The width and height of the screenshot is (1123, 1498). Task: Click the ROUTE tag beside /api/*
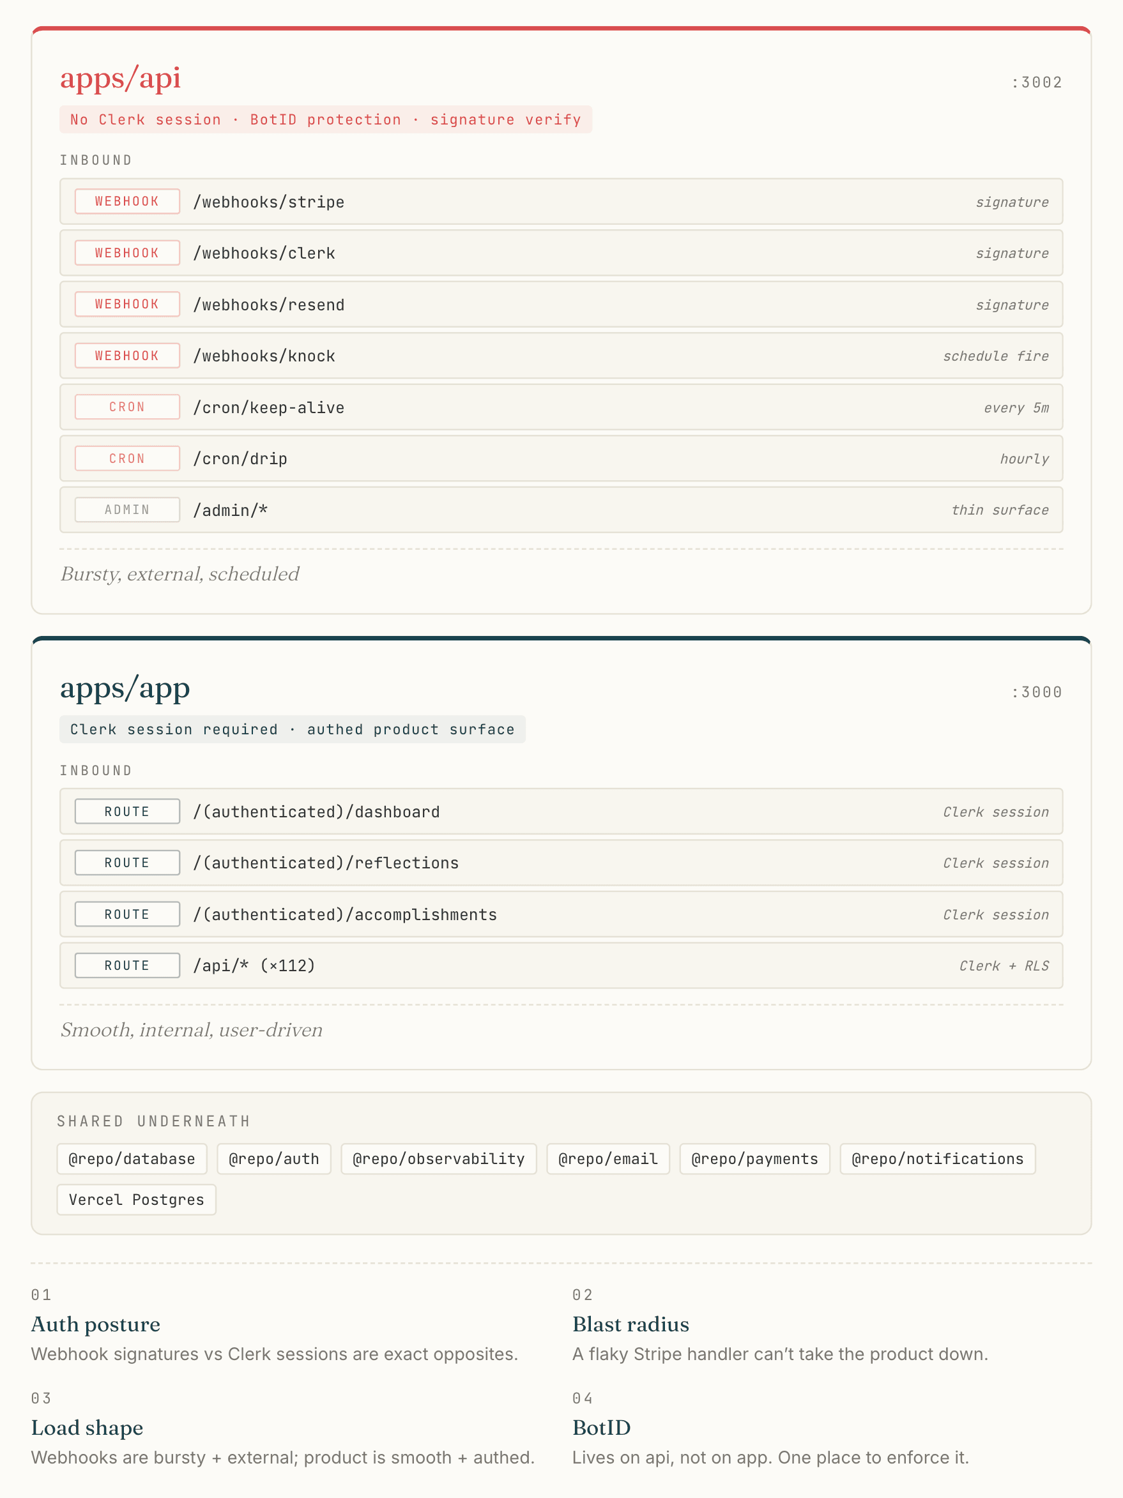click(x=127, y=965)
